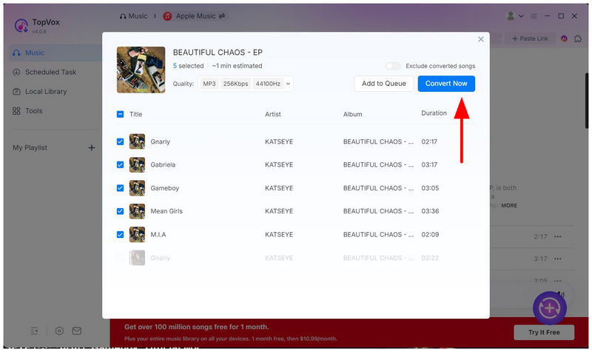Open options for 3:17 track in background

pos(558,259)
